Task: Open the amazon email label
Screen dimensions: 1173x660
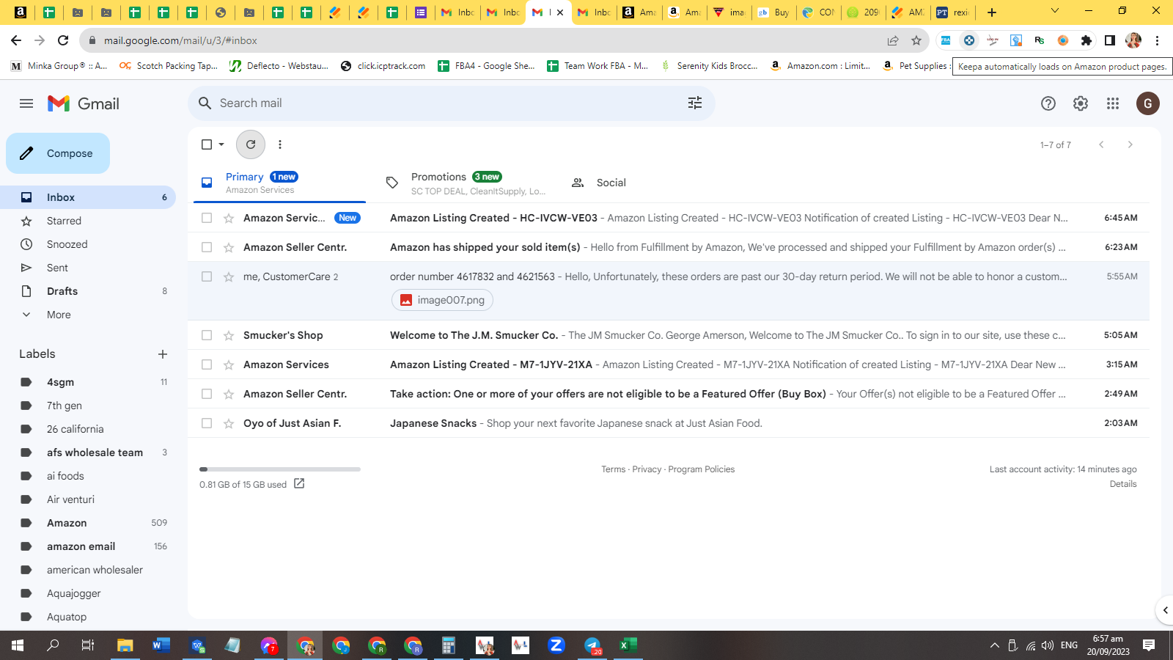Action: coord(88,546)
